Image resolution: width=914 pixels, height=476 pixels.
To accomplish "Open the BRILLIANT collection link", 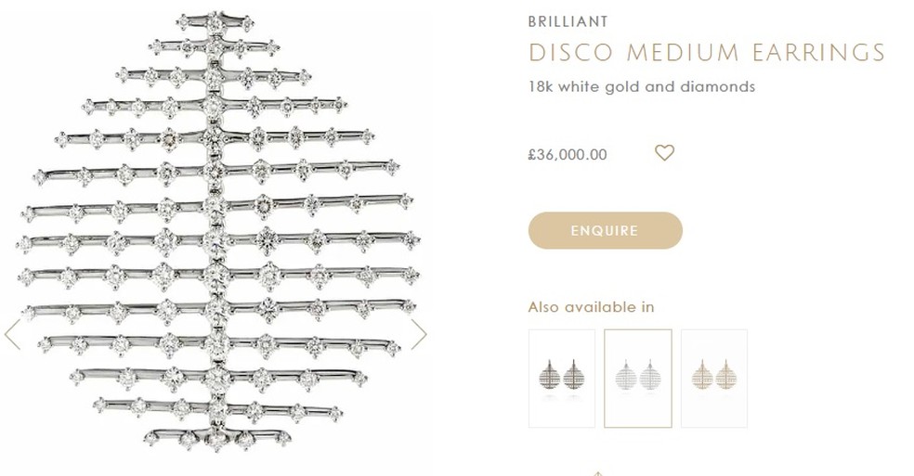I will pyautogui.click(x=568, y=21).
